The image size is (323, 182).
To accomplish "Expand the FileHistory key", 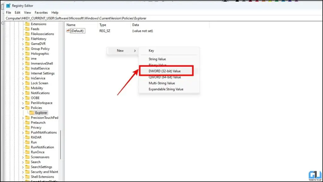I will point(23,39).
